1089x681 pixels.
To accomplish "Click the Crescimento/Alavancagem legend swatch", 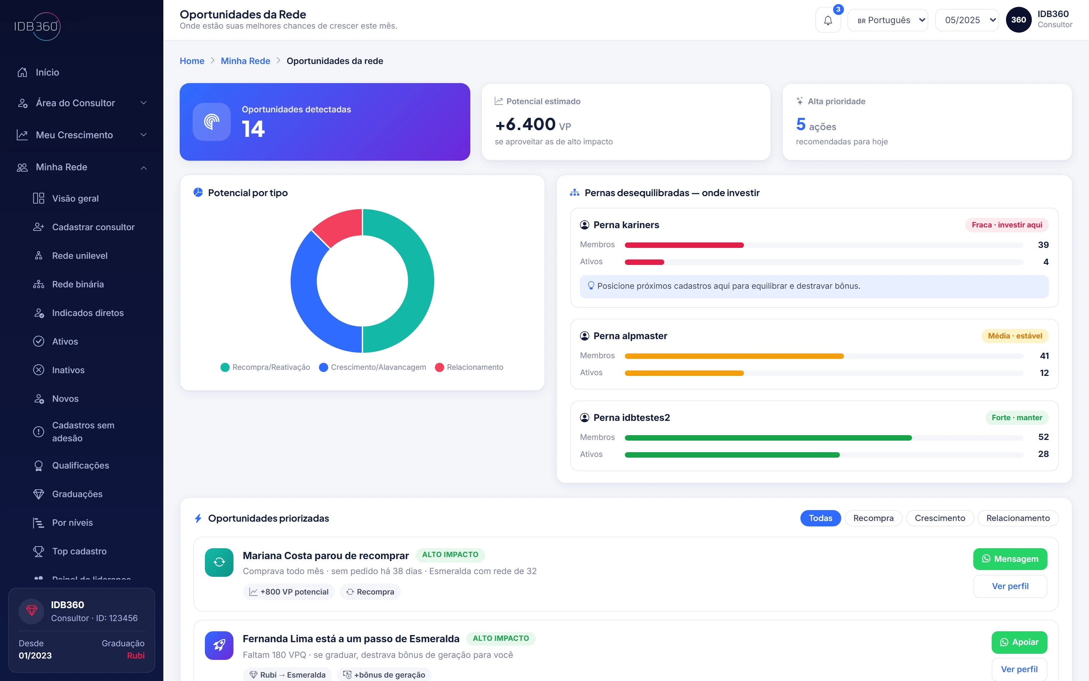I will 323,367.
